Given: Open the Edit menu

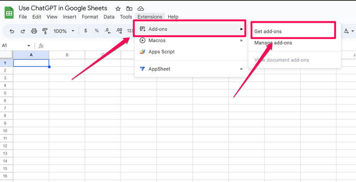Looking at the screenshot, I should [37, 17].
